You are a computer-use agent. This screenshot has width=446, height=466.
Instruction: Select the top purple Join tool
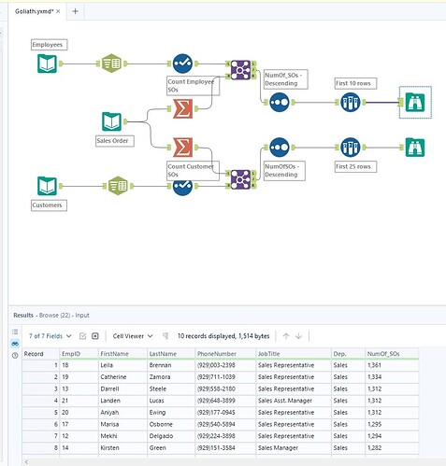[240, 70]
